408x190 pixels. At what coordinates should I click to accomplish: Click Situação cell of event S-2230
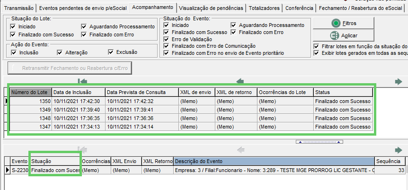[x=55, y=171]
